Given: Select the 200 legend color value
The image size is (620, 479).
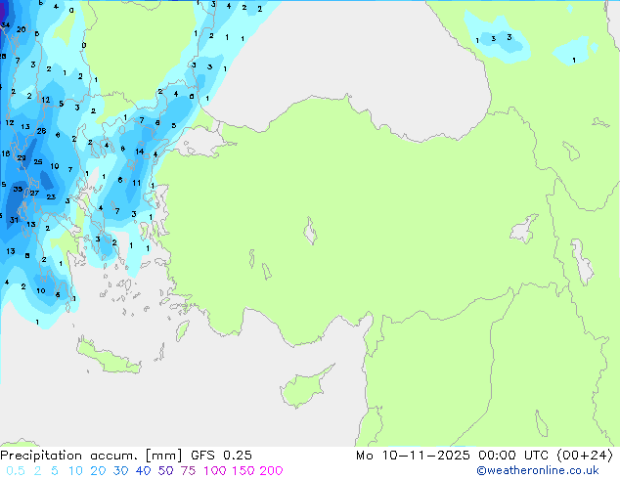Looking at the screenshot, I should click(271, 471).
